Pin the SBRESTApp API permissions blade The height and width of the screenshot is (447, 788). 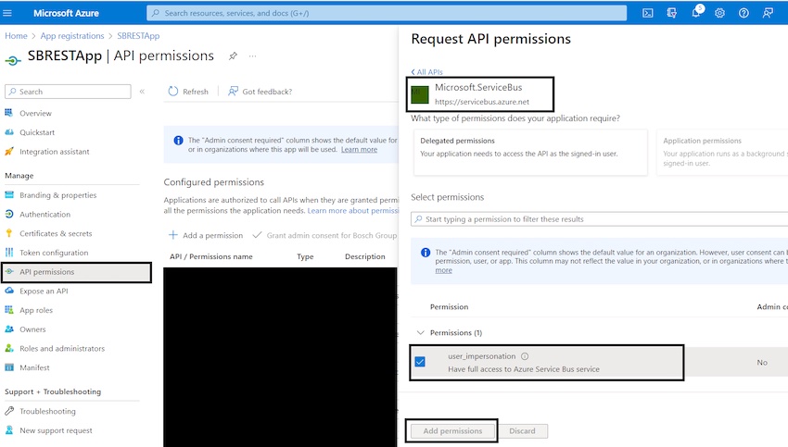[x=233, y=56]
